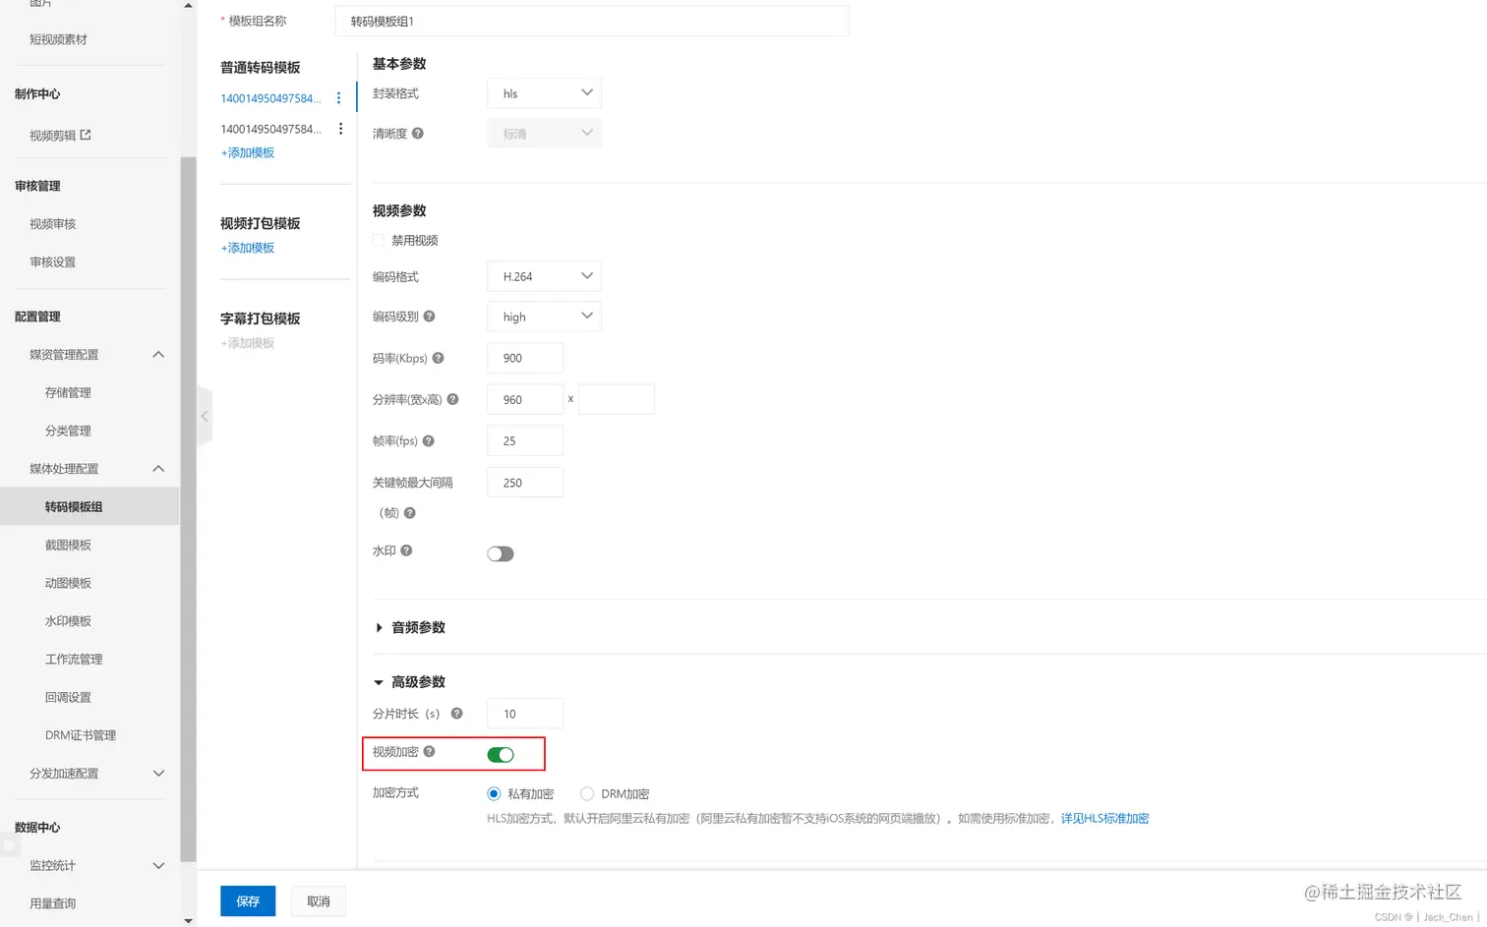Open 存储管理 in the sidebar
Viewport: 1487px width, 927px height.
point(68,393)
